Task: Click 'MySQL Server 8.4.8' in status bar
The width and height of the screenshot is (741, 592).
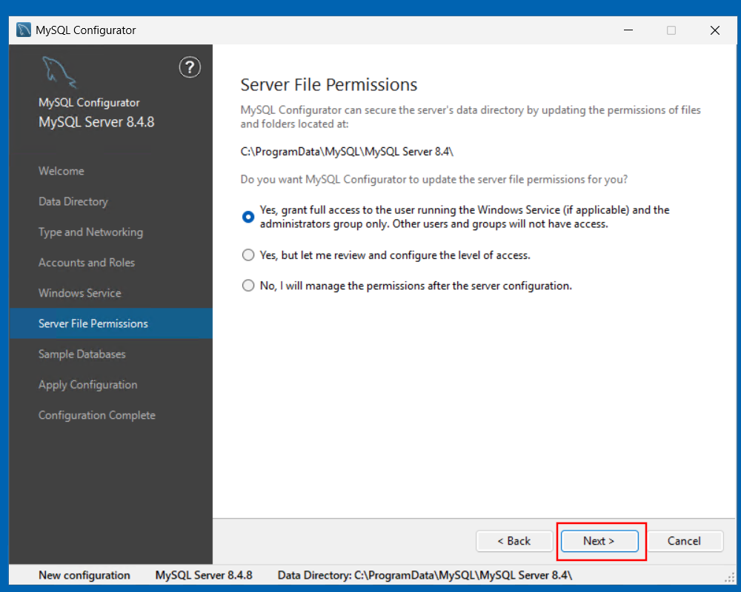Action: 204,576
